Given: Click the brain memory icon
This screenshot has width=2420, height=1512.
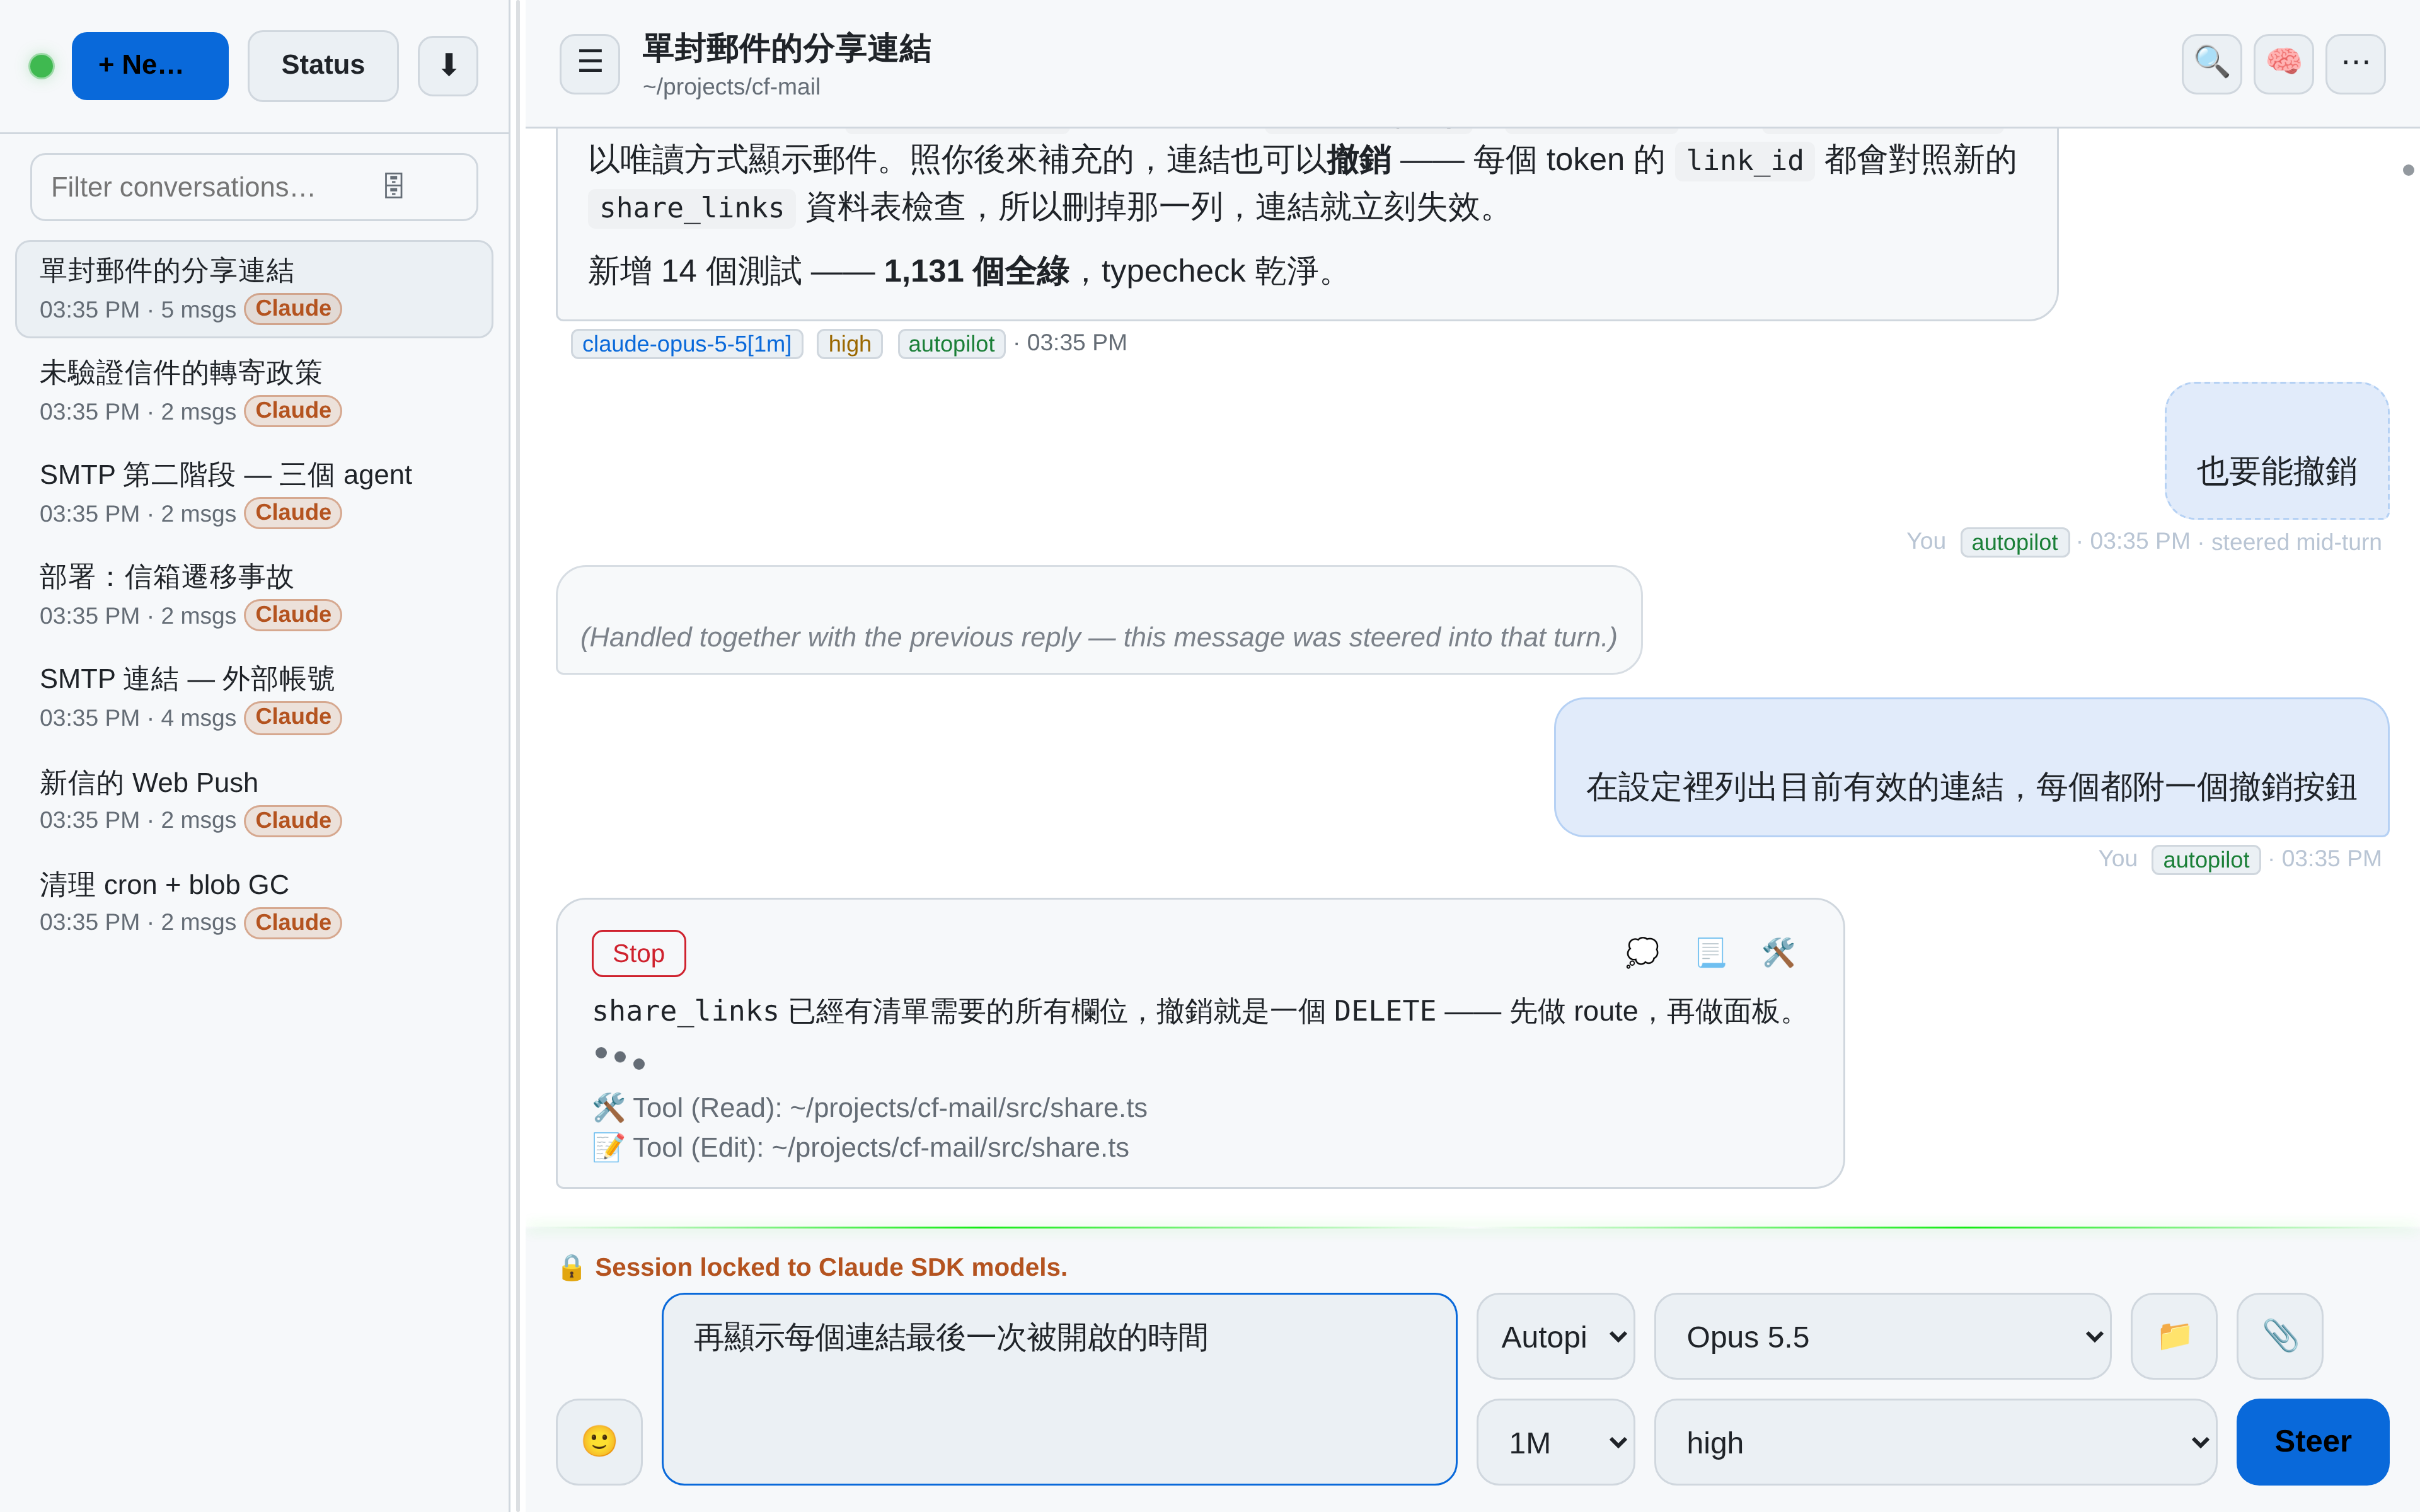Looking at the screenshot, I should click(x=2283, y=64).
